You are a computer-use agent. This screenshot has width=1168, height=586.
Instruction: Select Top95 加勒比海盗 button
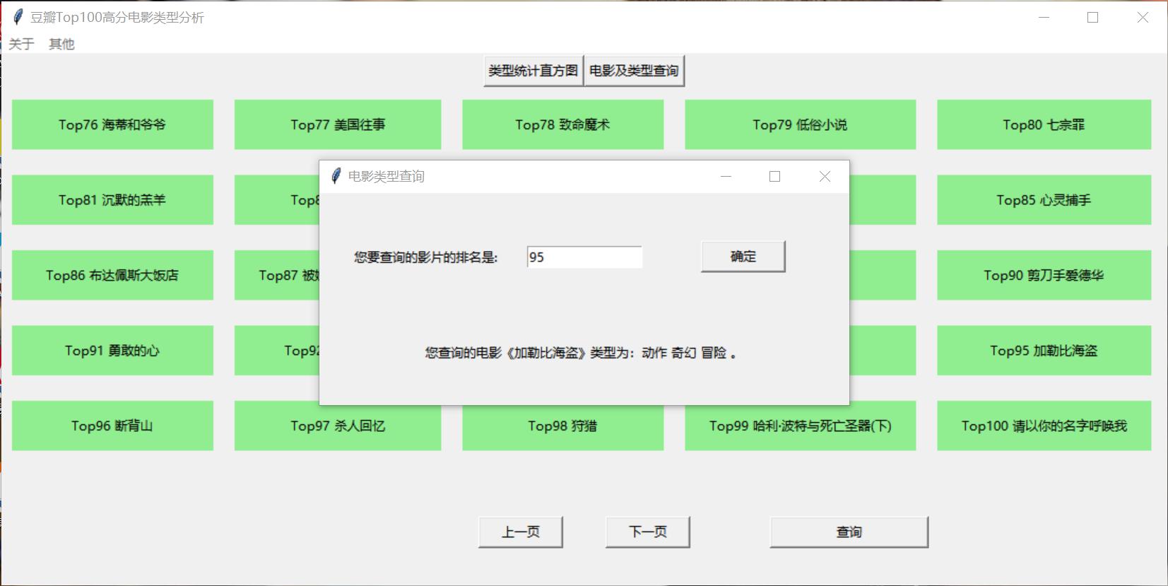coord(1044,351)
